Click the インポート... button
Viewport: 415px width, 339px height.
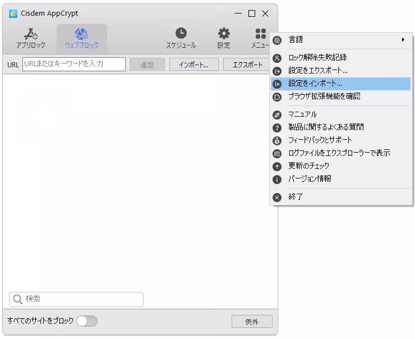point(193,65)
